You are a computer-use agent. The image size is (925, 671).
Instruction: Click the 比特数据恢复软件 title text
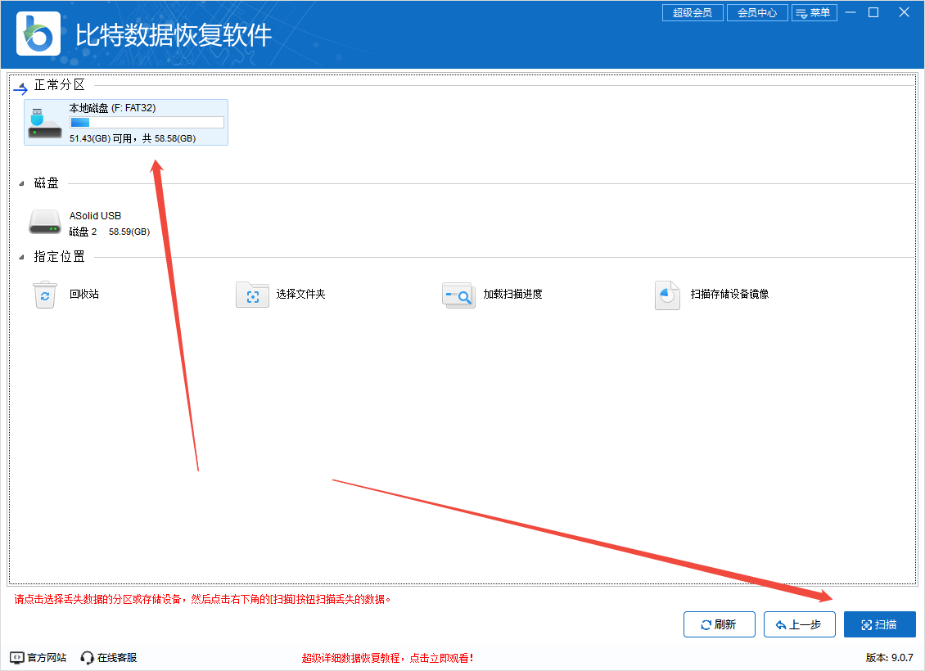(174, 35)
